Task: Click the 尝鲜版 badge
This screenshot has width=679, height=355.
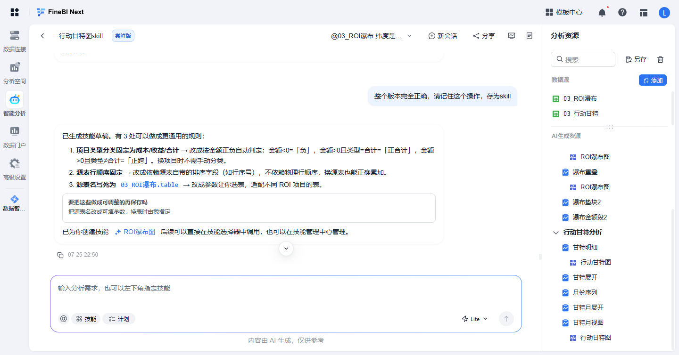Action: [x=123, y=36]
